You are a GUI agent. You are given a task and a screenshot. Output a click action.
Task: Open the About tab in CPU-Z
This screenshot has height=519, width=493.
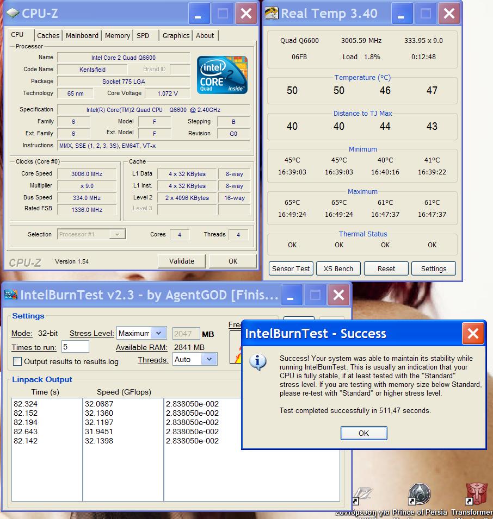pyautogui.click(x=205, y=35)
